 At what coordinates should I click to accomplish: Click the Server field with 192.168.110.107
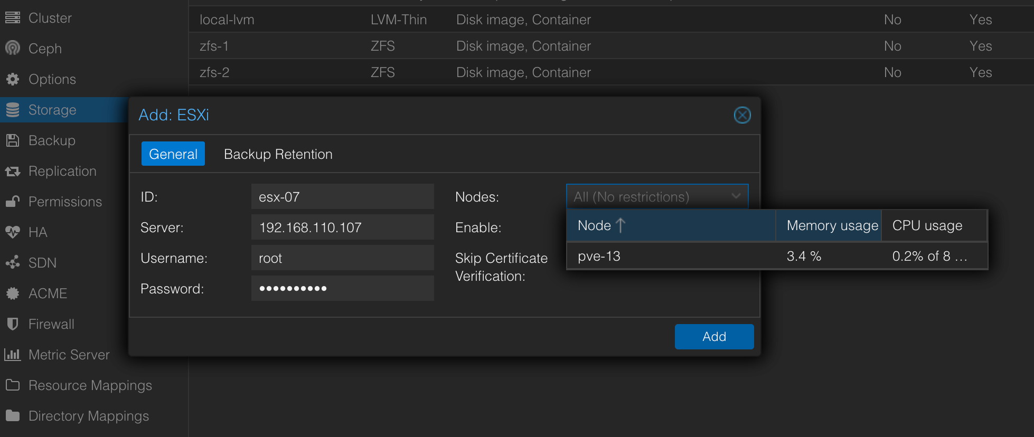(342, 227)
